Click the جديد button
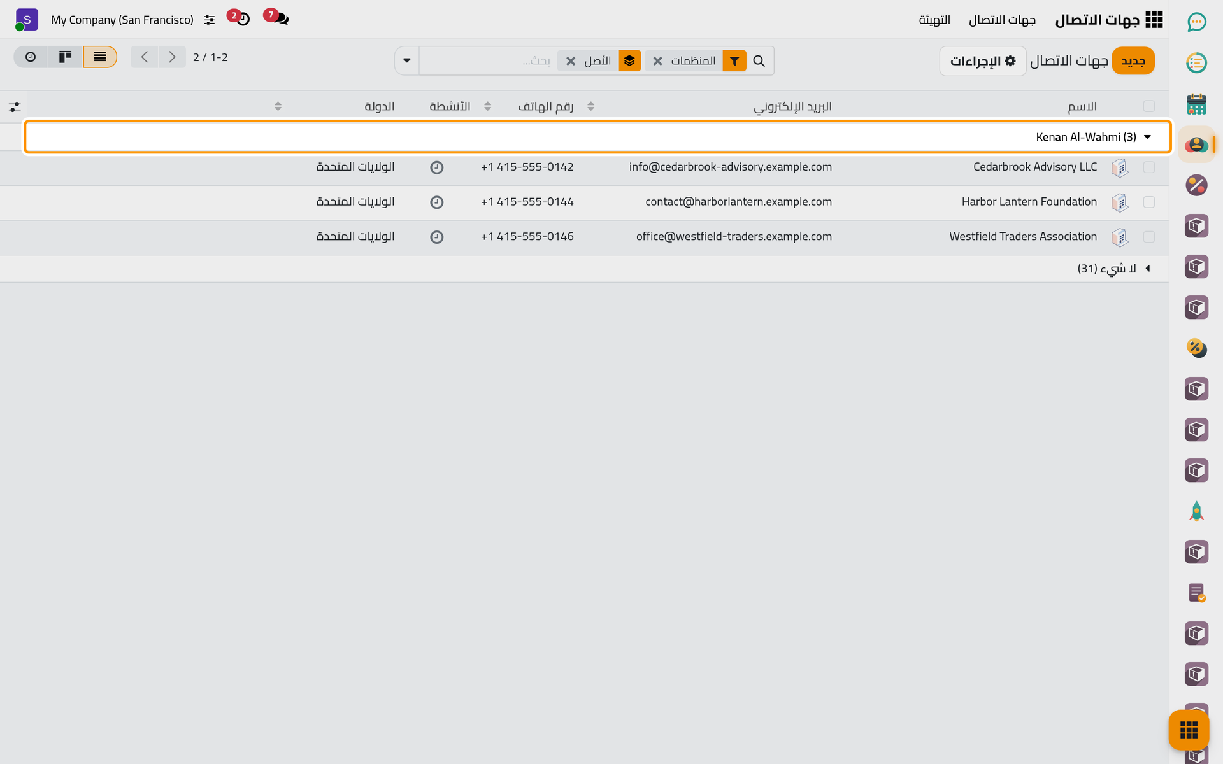This screenshot has width=1223, height=764. point(1133,61)
